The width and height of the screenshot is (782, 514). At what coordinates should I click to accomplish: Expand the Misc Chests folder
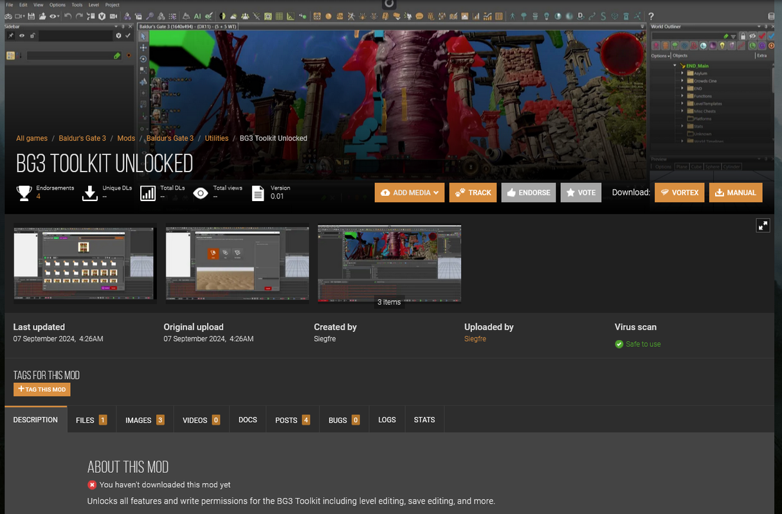(683, 111)
